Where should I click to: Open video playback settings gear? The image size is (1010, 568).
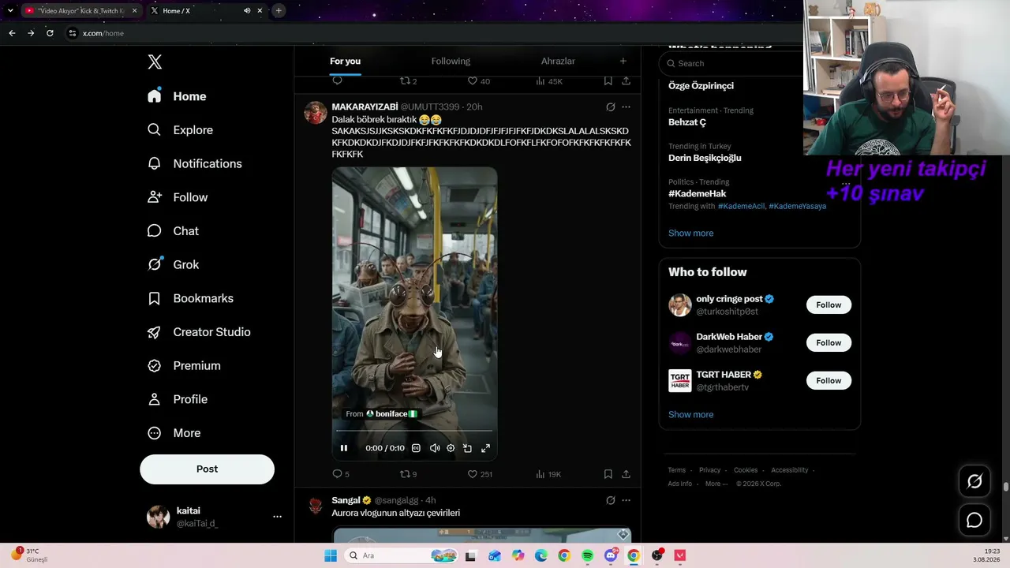pyautogui.click(x=451, y=448)
